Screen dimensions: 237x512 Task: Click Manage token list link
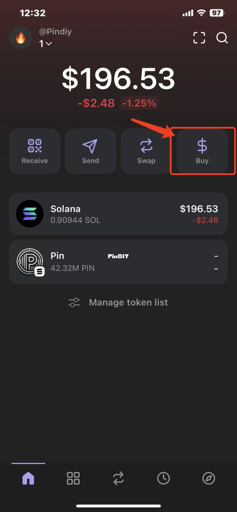pos(128,302)
